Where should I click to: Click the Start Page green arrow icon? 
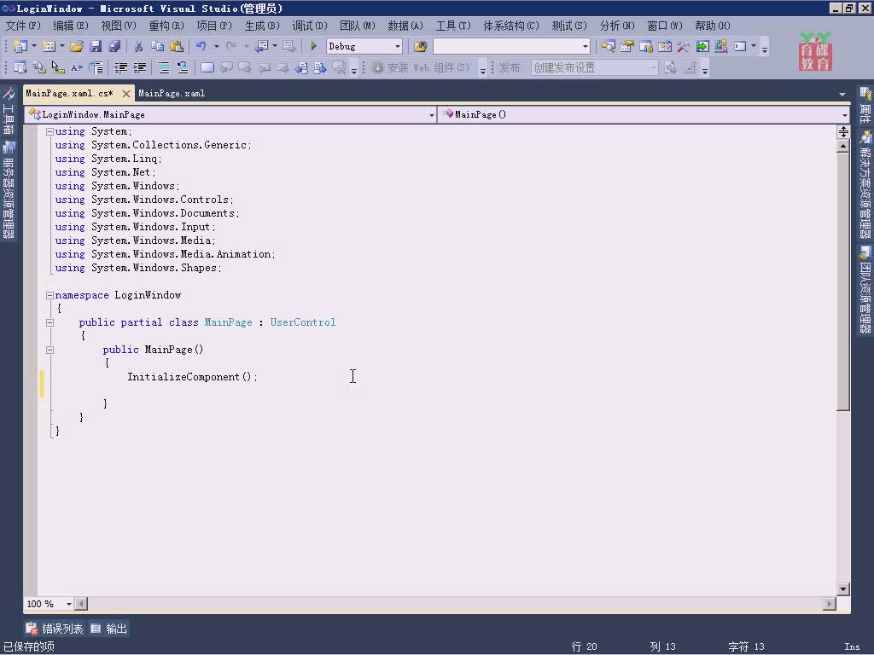[702, 46]
